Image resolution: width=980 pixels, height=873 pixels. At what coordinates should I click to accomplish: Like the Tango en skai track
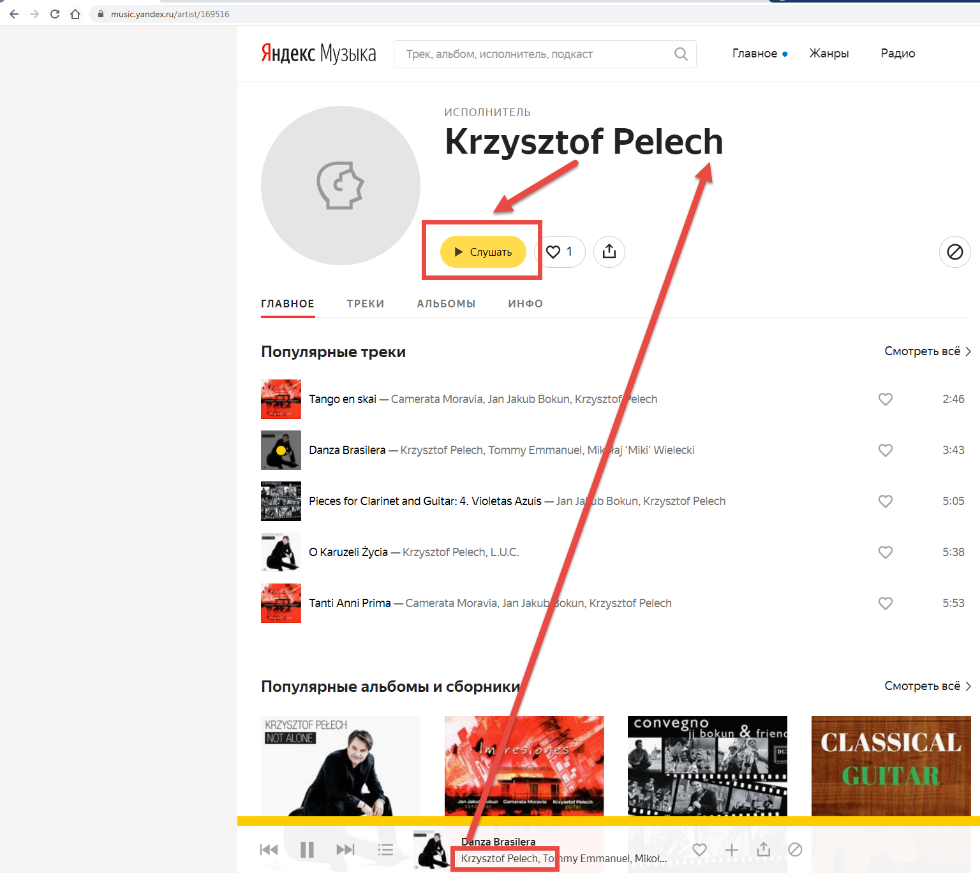coord(886,399)
